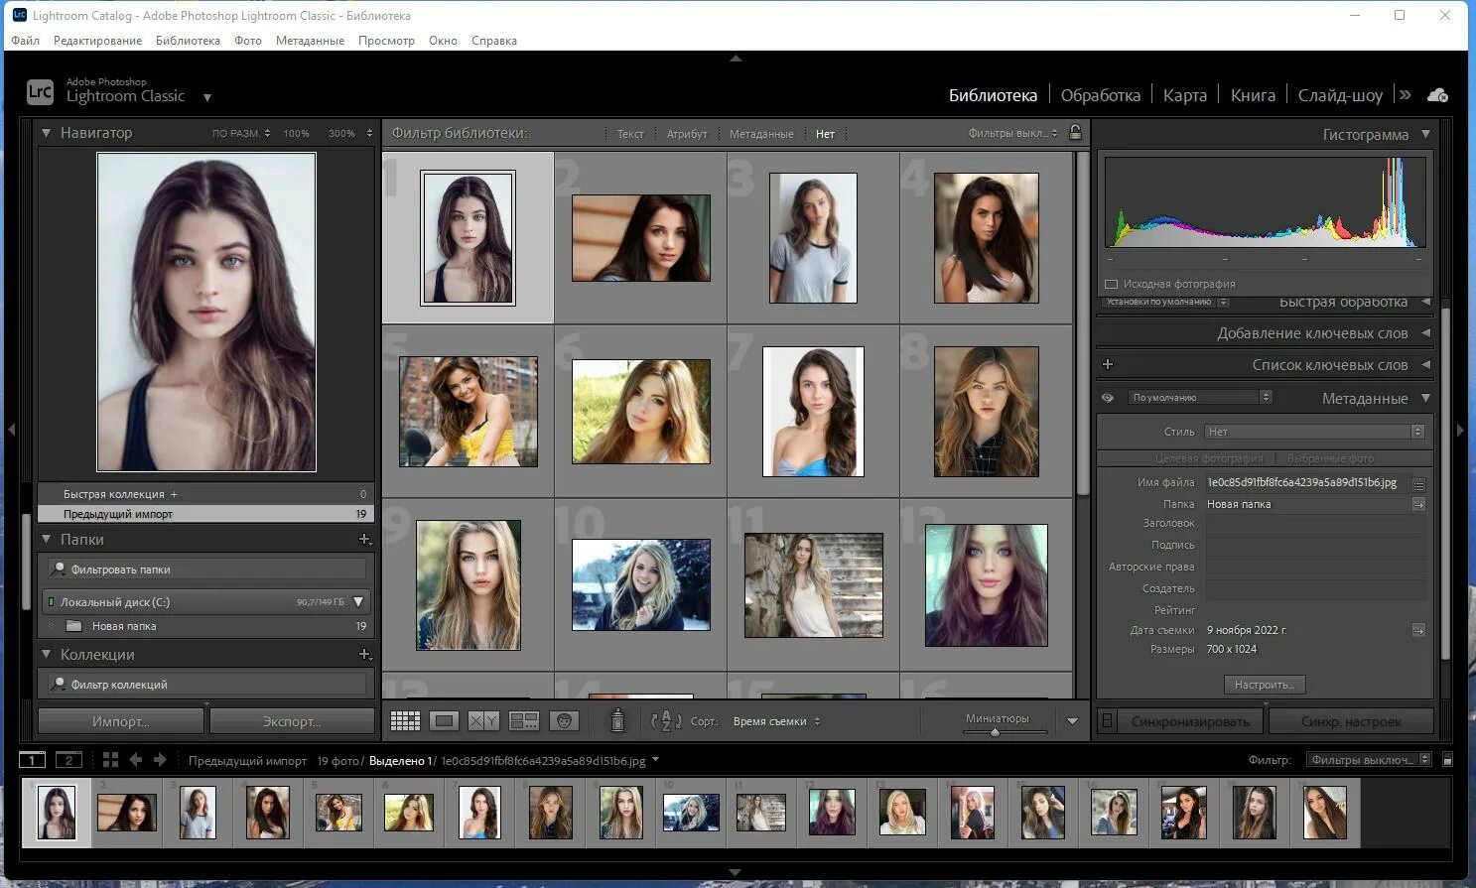Image resolution: width=1476 pixels, height=888 pixels.
Task: Adjust the Миниатюры size slider
Action: tap(995, 732)
